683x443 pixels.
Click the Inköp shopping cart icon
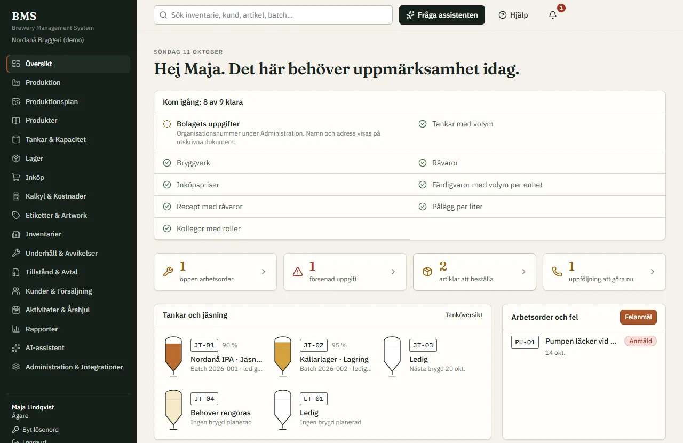pos(16,177)
